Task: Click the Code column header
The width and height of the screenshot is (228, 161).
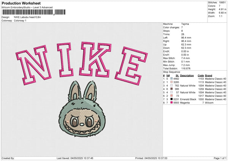Action: click(201, 75)
